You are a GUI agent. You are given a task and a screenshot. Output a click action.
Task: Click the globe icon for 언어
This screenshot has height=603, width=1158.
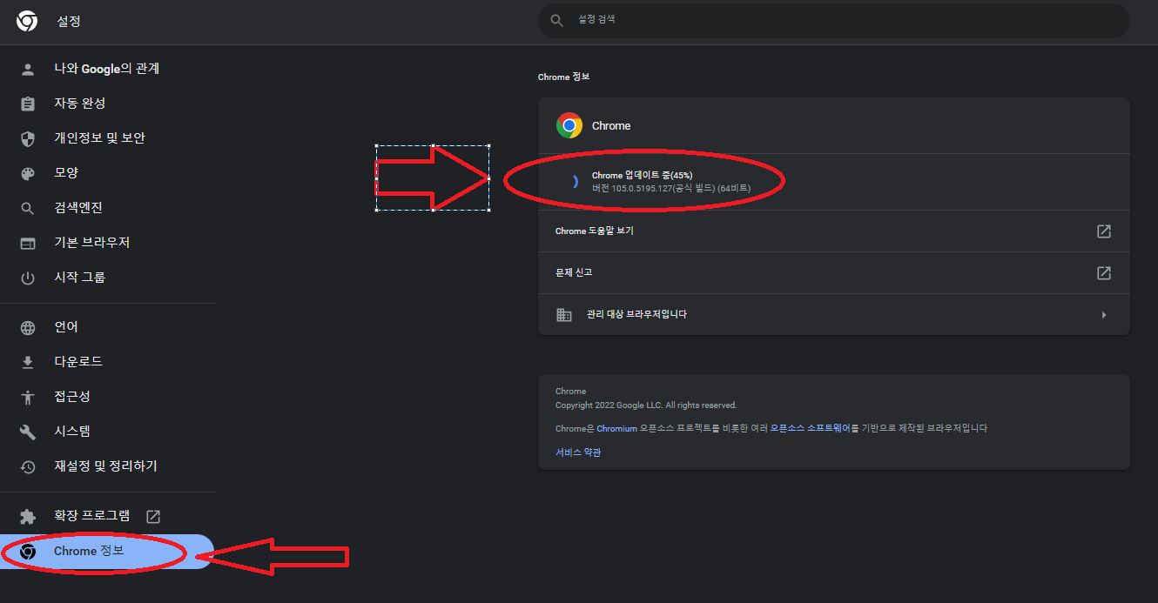[x=28, y=327]
